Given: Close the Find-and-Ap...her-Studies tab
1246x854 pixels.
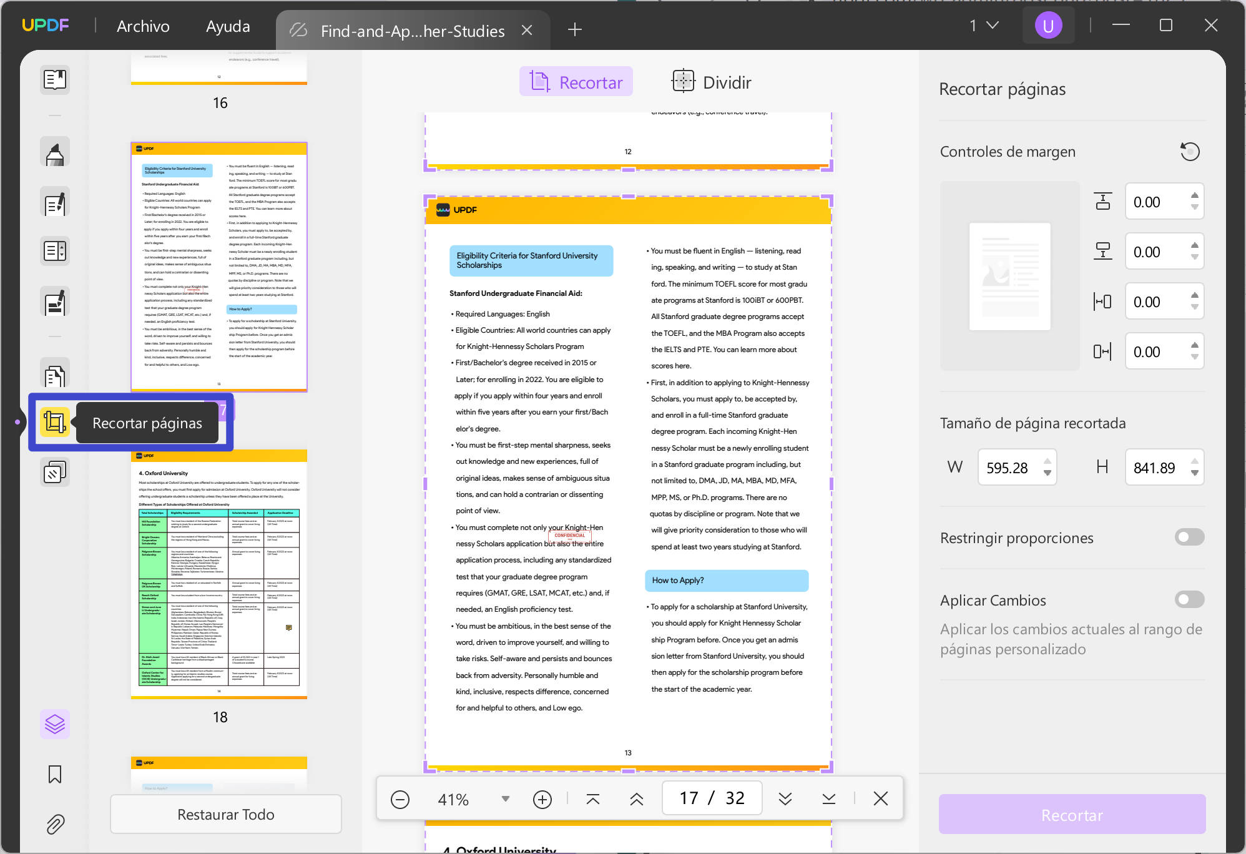Looking at the screenshot, I should pos(527,30).
